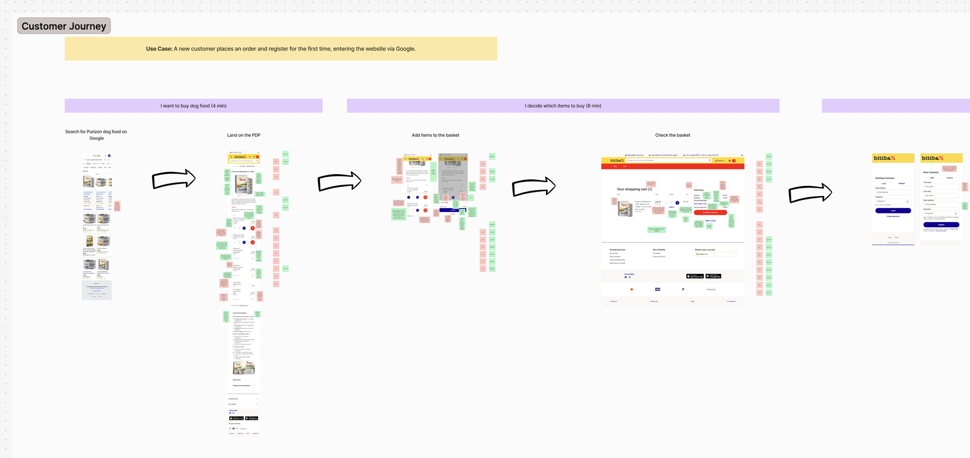Click the App Store badge in basket footer
This screenshot has width=970, height=458.
click(x=695, y=276)
